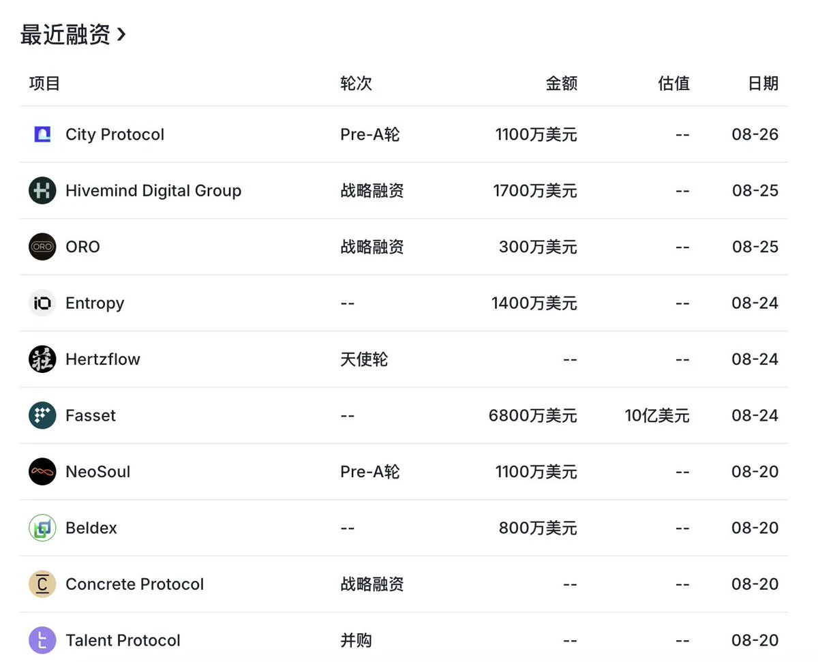Screen dimensions: 818x662
Task: Click the 6800万美元 amount
Action: [x=533, y=416]
